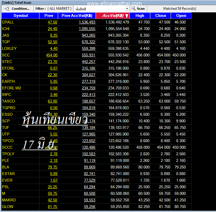
Task: Select the EFORL-W2 symbol
Action: [11, 88]
